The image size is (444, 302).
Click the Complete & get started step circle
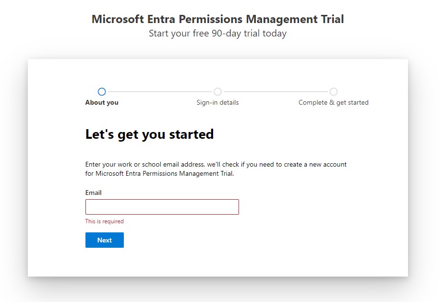pos(334,92)
